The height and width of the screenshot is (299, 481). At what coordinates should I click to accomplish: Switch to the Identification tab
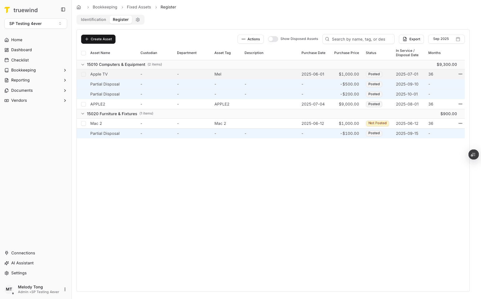(93, 19)
